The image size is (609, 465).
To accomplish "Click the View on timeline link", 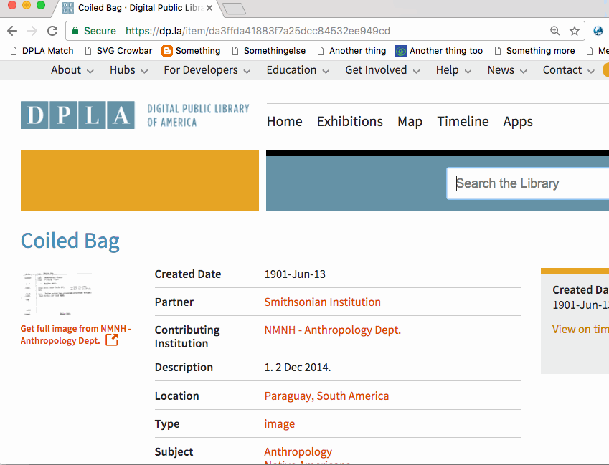I will pyautogui.click(x=580, y=330).
